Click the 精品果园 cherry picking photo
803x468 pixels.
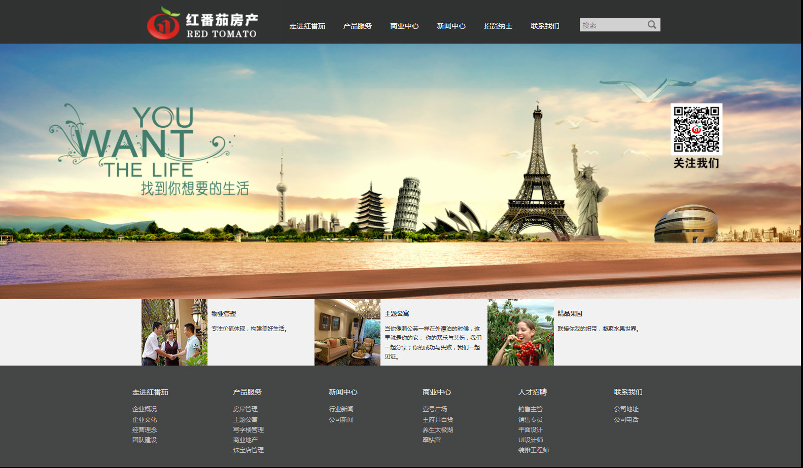coord(520,332)
